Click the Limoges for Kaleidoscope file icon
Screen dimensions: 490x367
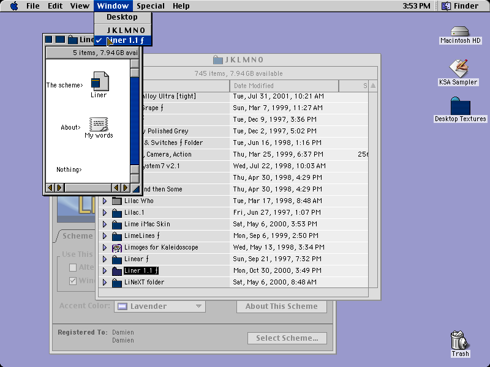coord(116,248)
